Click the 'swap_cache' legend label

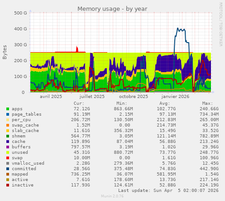coord(25,125)
